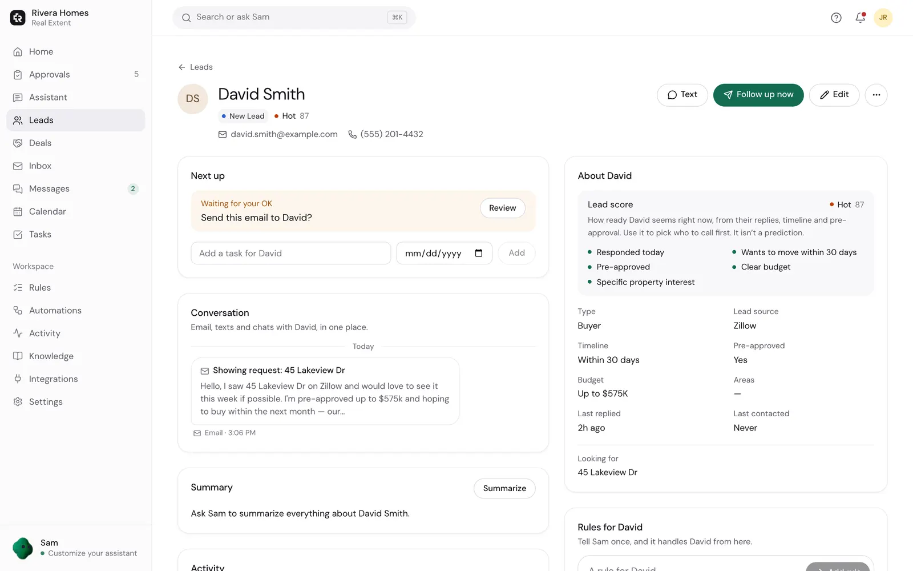Click the phone icon beside (555) 201-4432
The image size is (913, 571).
pos(353,134)
